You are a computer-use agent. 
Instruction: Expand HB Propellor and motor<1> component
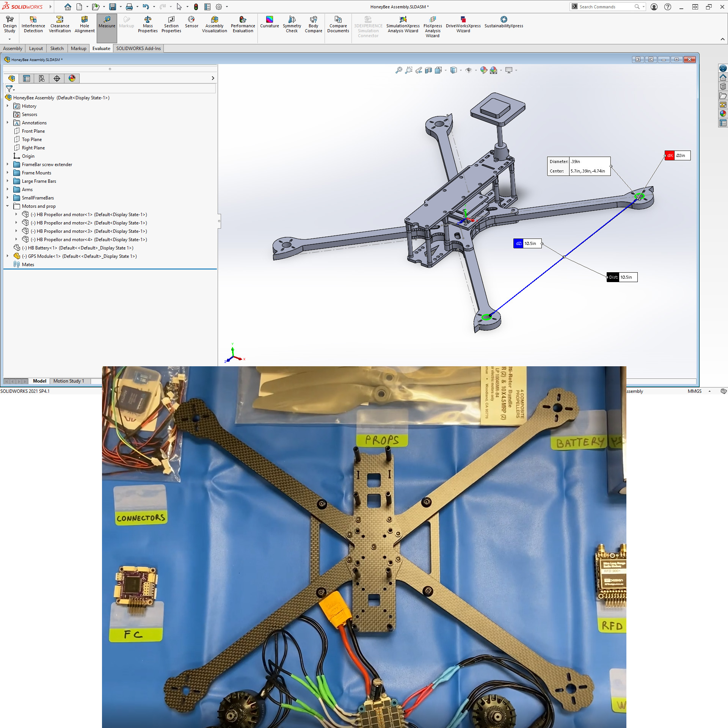click(16, 215)
